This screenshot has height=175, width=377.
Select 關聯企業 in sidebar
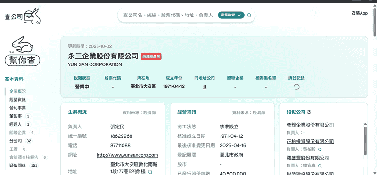pos(17,133)
